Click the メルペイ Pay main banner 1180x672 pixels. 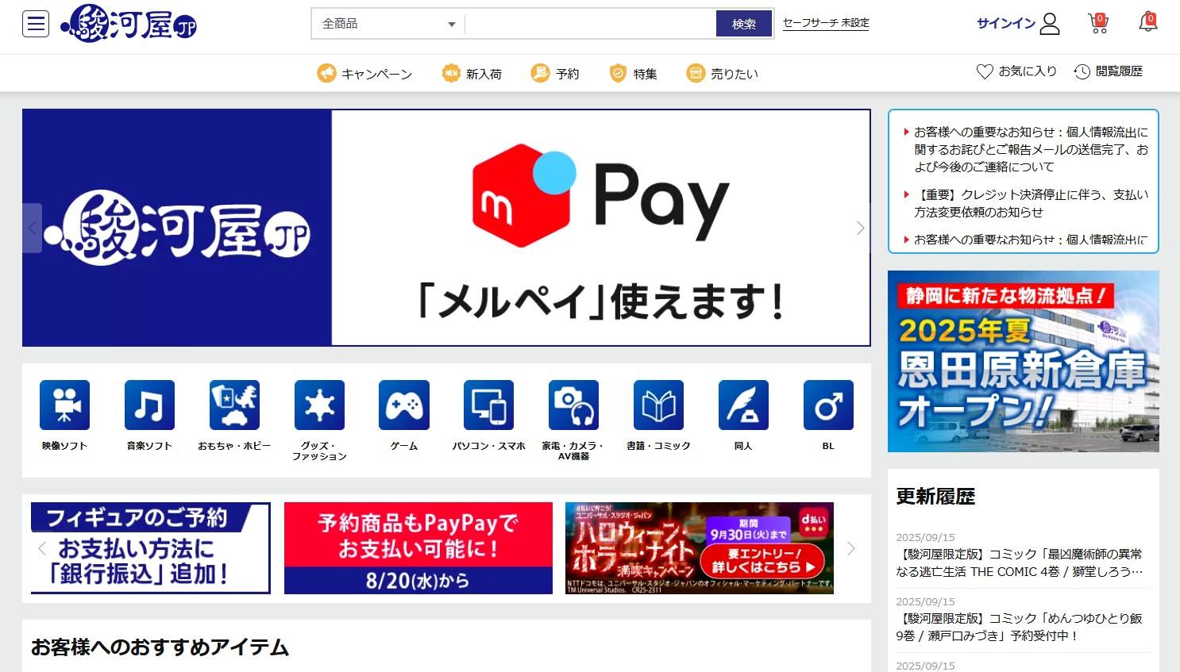click(x=446, y=228)
